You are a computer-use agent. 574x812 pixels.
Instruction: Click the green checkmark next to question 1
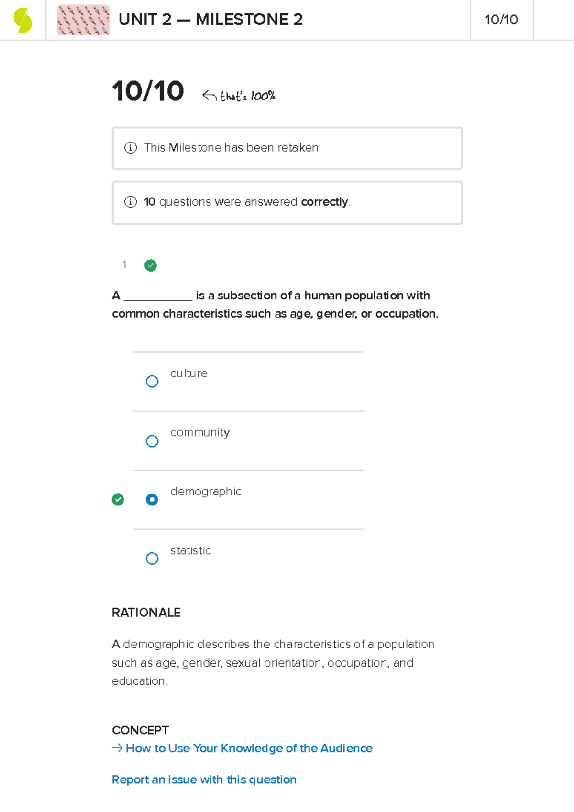(151, 265)
